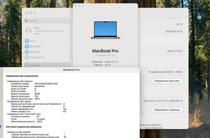Close the System Settings window
Screen dimensions: 210x138
(x=27, y=13)
